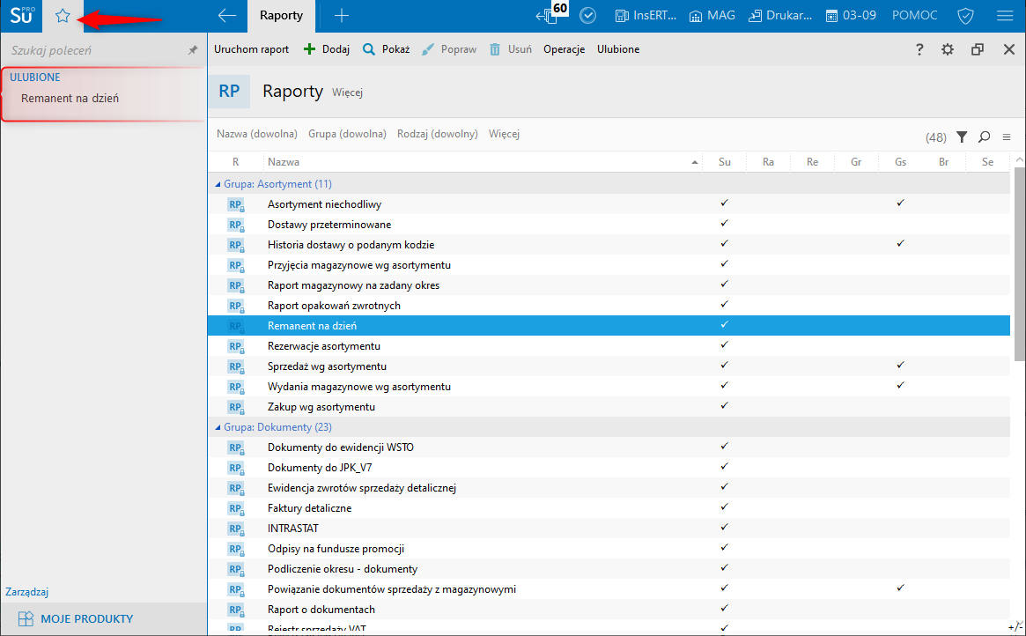Collapse the Grupa: Dokumenty group
The height and width of the screenshot is (636, 1026).
pos(218,427)
